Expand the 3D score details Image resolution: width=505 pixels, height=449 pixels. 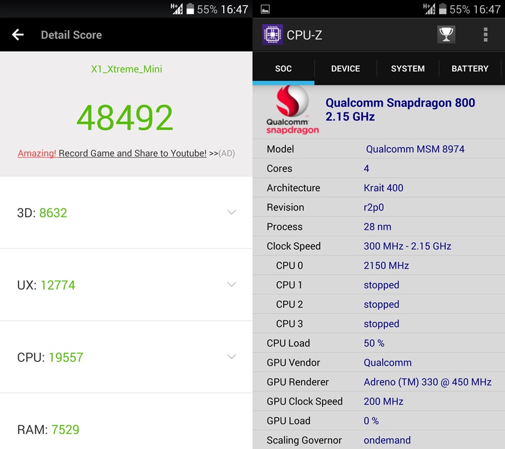point(232,212)
